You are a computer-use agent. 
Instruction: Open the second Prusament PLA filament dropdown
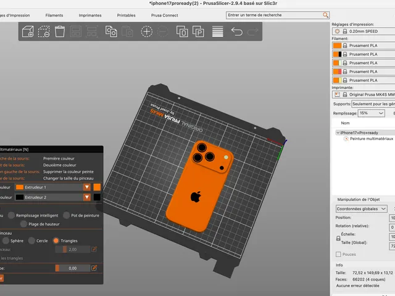point(364,54)
